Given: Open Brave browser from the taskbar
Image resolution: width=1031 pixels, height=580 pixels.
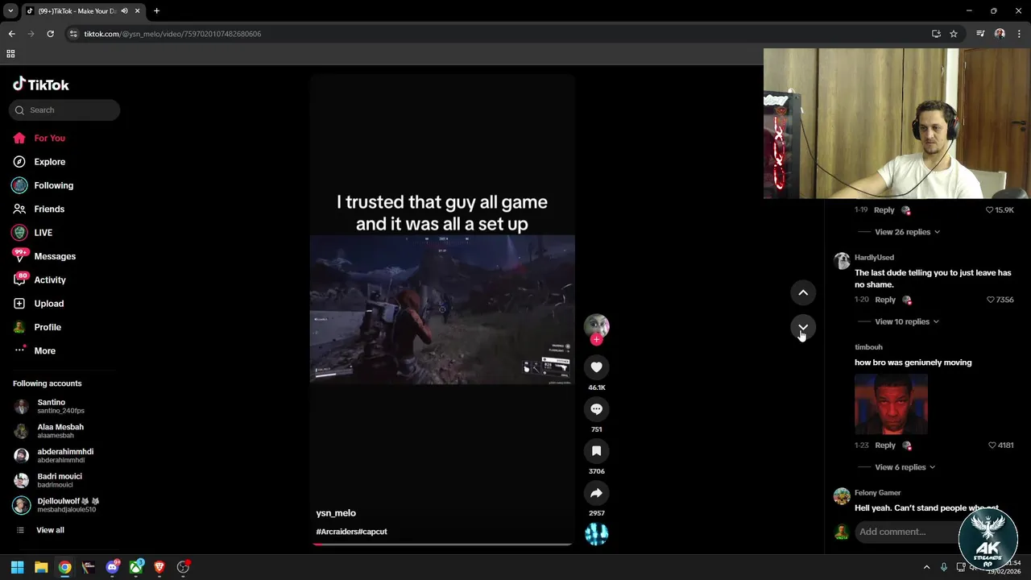Looking at the screenshot, I should [159, 567].
